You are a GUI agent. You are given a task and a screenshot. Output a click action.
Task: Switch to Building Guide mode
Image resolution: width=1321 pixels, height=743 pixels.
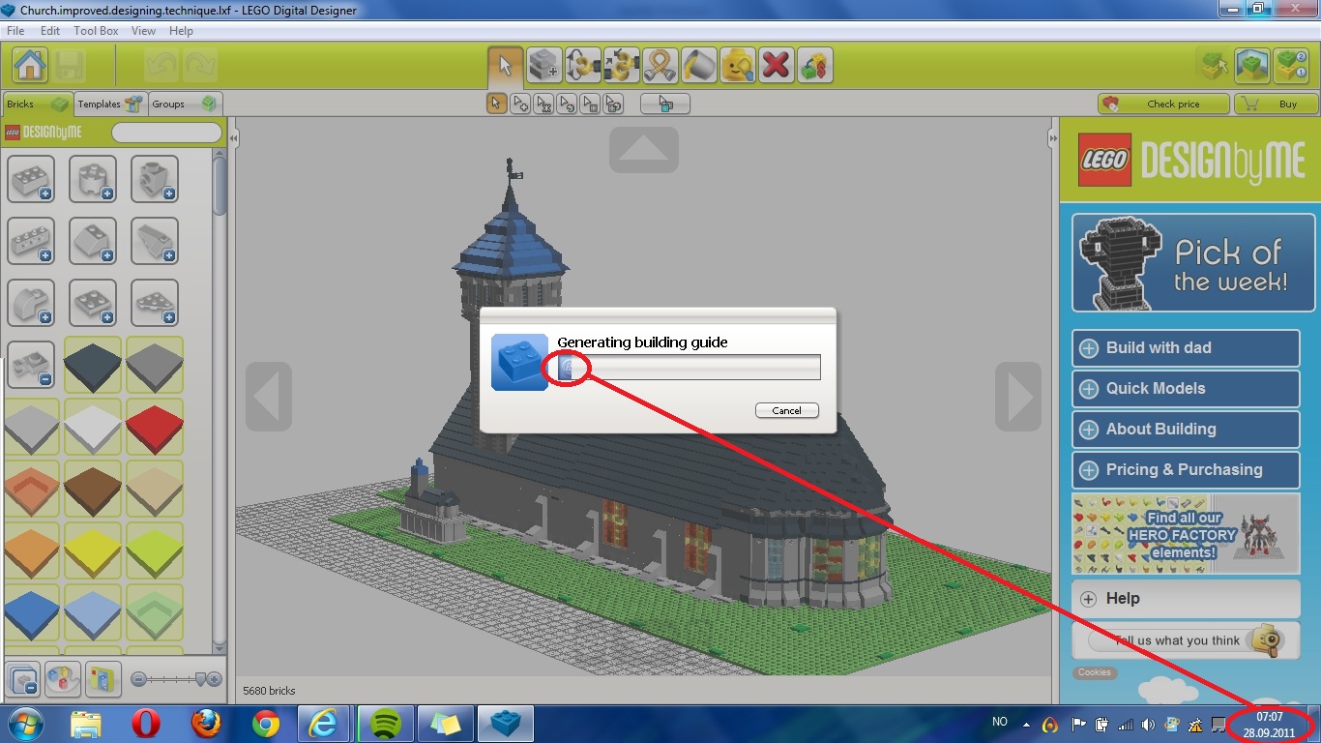click(1291, 65)
